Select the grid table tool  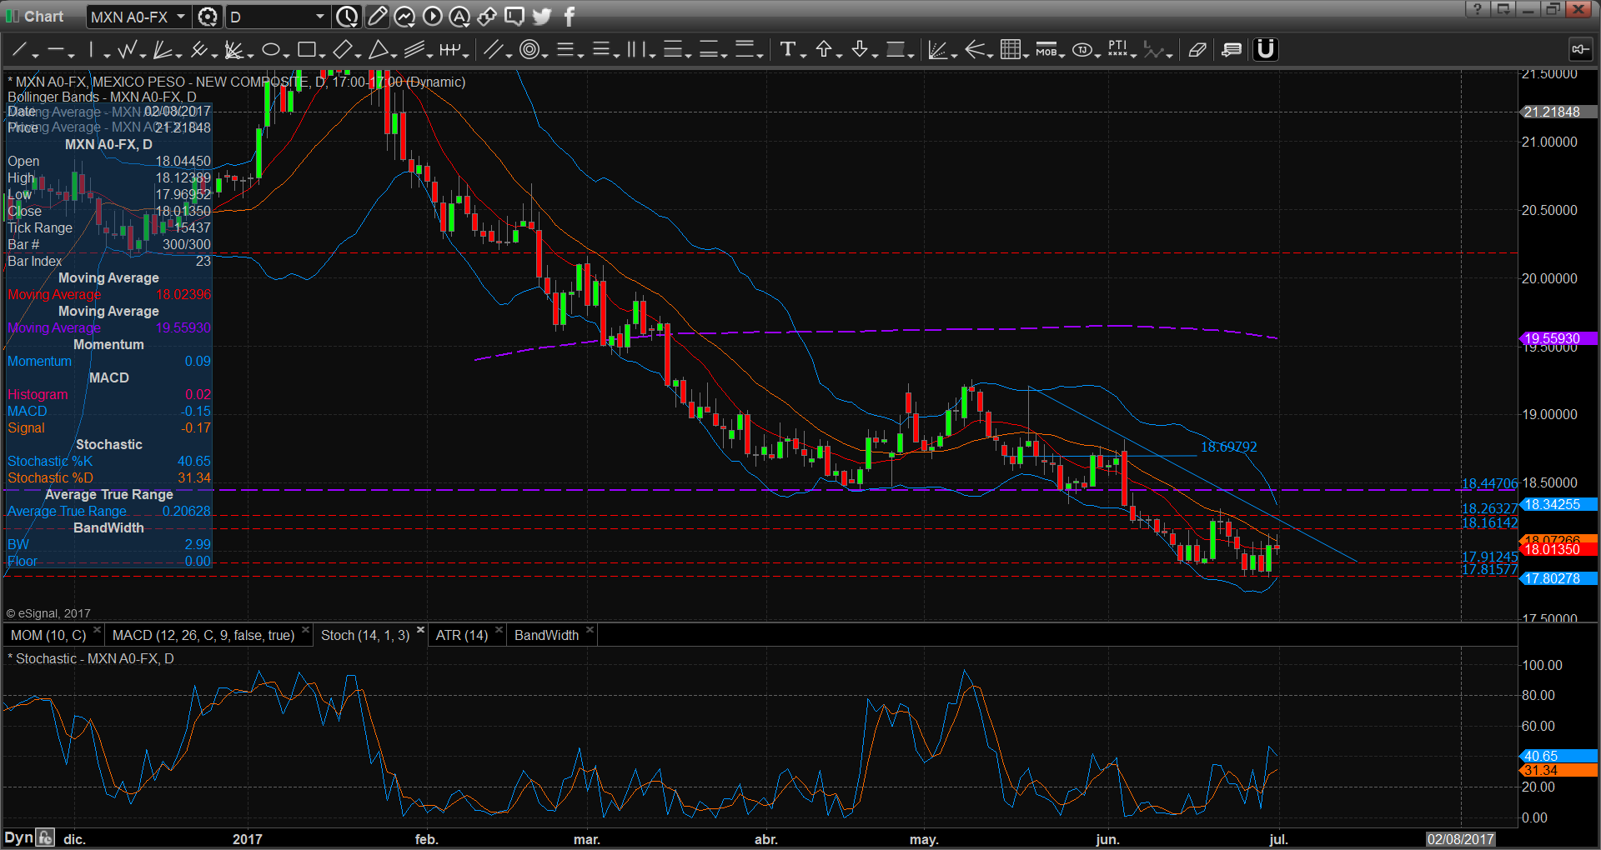coord(1010,50)
